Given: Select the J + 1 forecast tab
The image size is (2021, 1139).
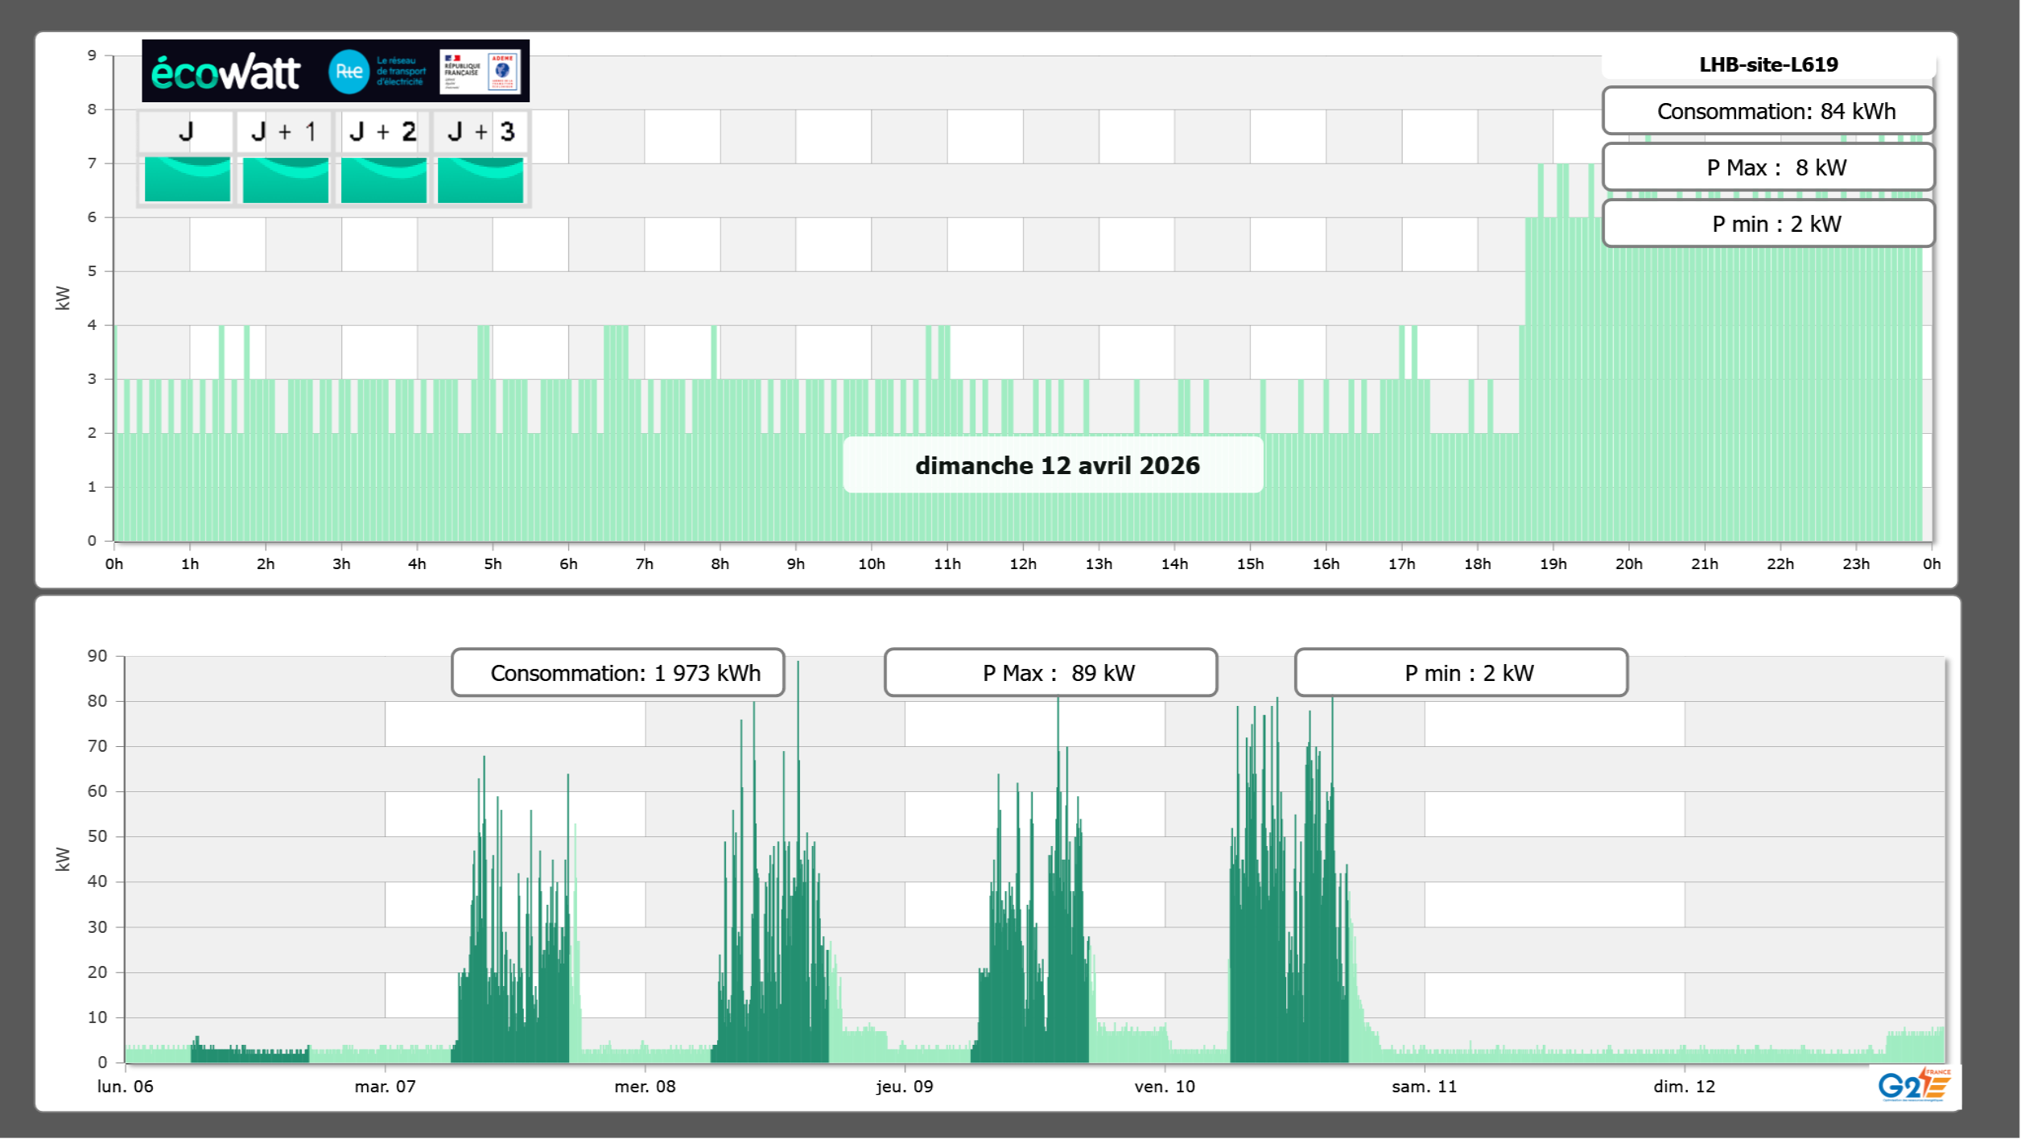Looking at the screenshot, I should coord(285,131).
